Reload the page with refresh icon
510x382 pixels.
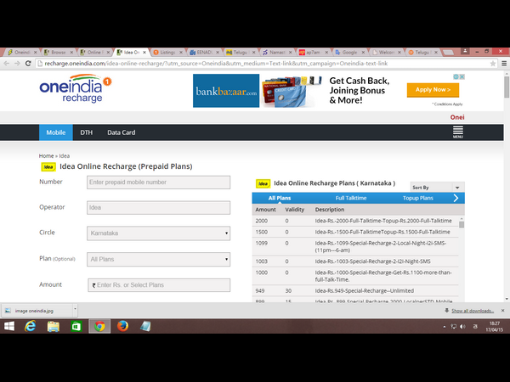28,64
